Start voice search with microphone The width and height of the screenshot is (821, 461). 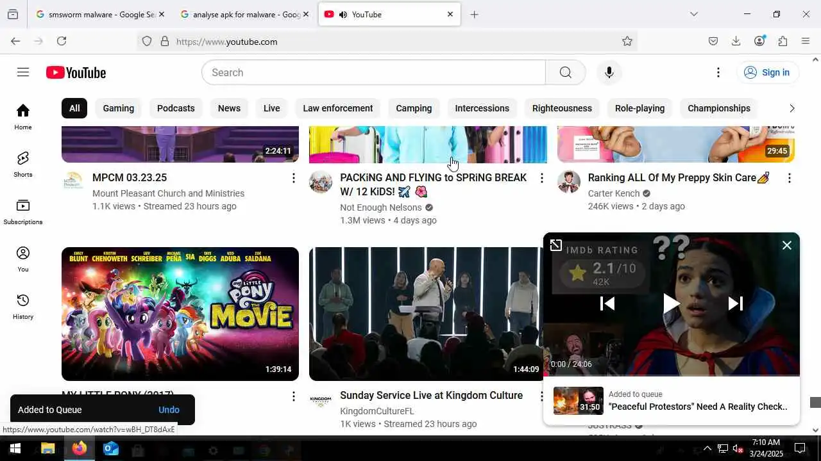tap(609, 72)
